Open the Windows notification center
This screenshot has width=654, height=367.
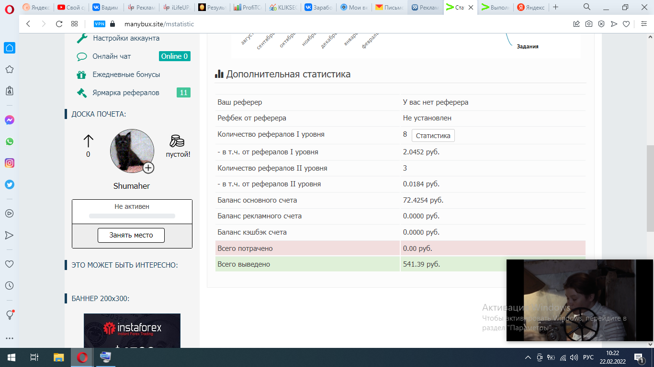pyautogui.click(x=639, y=357)
